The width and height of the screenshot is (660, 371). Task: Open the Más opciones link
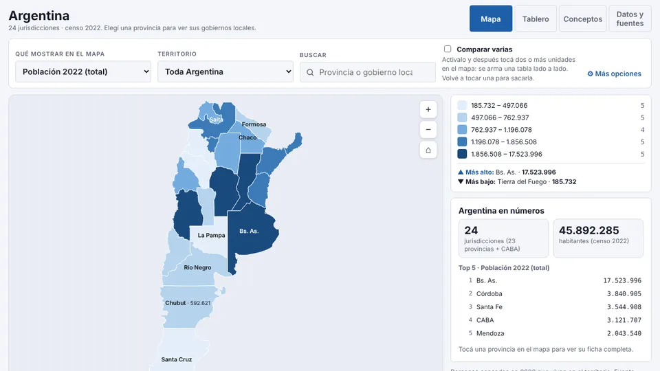click(615, 74)
